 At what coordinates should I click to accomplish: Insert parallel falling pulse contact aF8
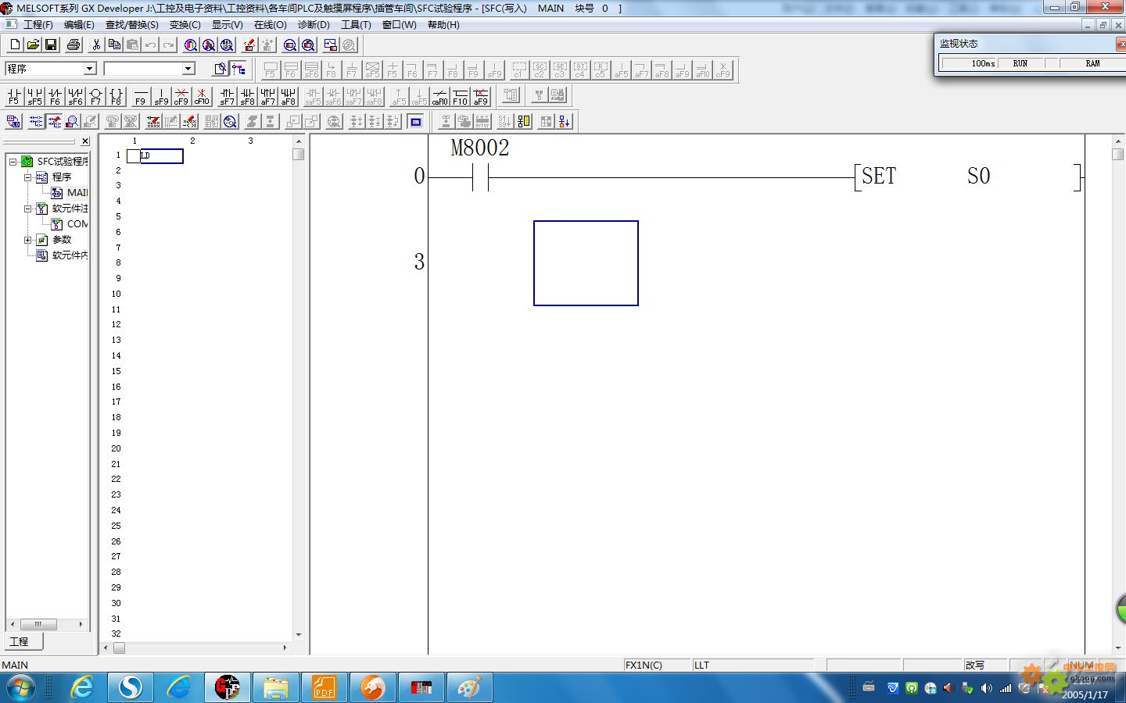tap(288, 97)
